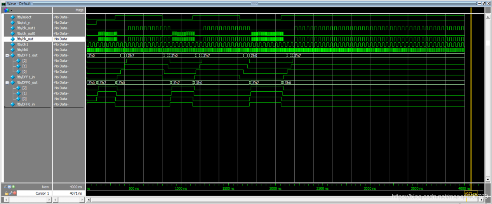Select the /tb/clk1 signal
This screenshot has height=204, width=492.
pyautogui.click(x=22, y=44)
